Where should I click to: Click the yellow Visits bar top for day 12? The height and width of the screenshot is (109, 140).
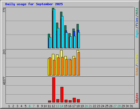53,57
